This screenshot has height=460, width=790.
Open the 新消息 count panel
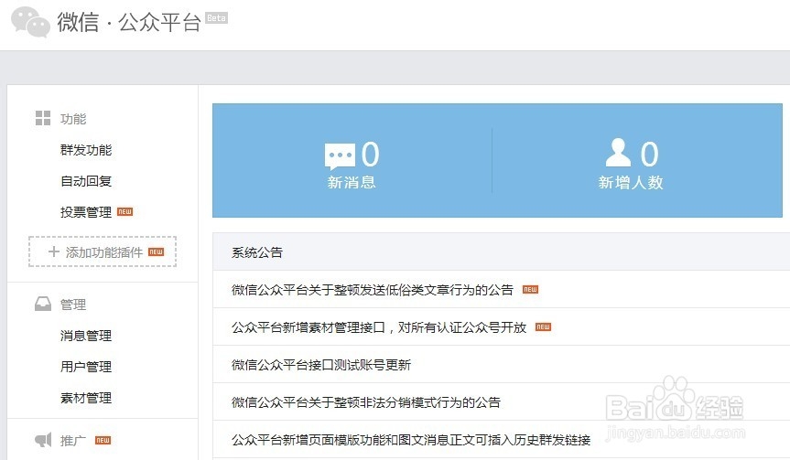pos(352,161)
